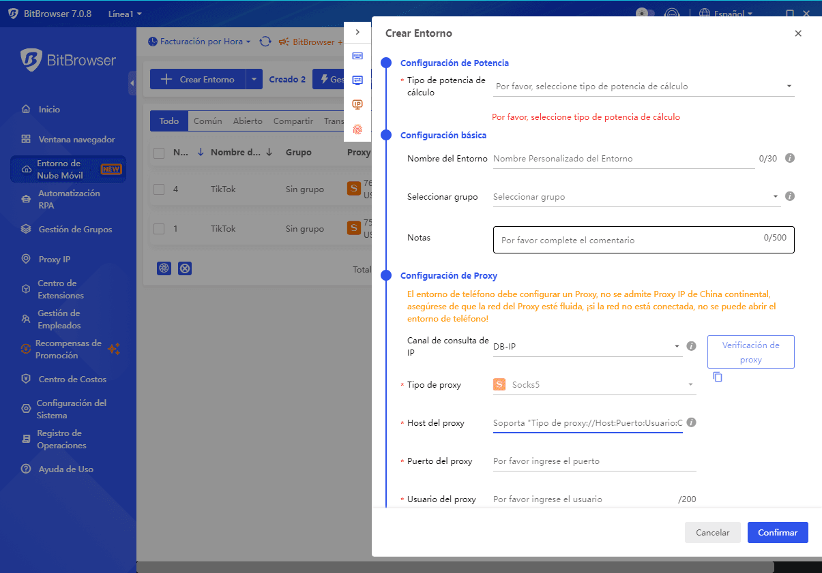This screenshot has width=822, height=573.
Task: Open the Canal de consulta de IP dropdown
Action: tap(587, 347)
